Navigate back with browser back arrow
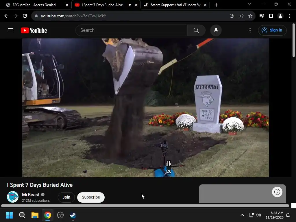This screenshot has height=222, width=296. click(6, 16)
